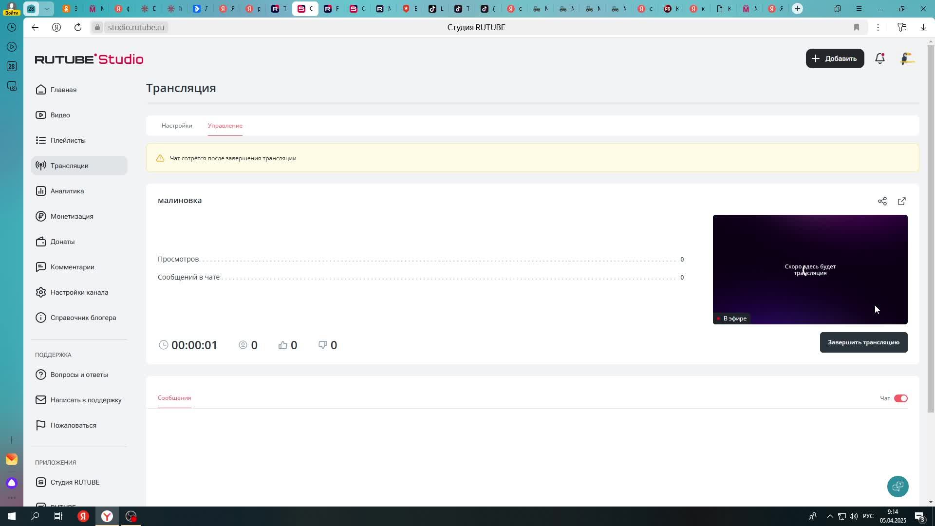This screenshot has height=526, width=935.
Task: Open Монетизация in the sidebar
Action: click(72, 216)
